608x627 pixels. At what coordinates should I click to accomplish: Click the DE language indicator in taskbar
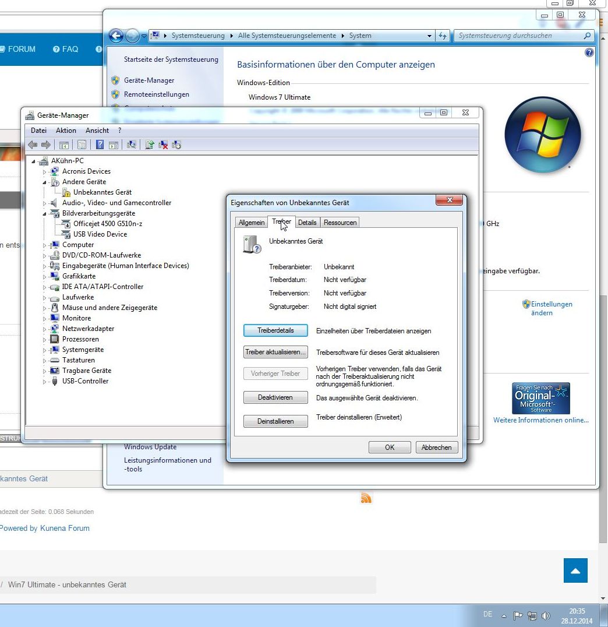(487, 614)
